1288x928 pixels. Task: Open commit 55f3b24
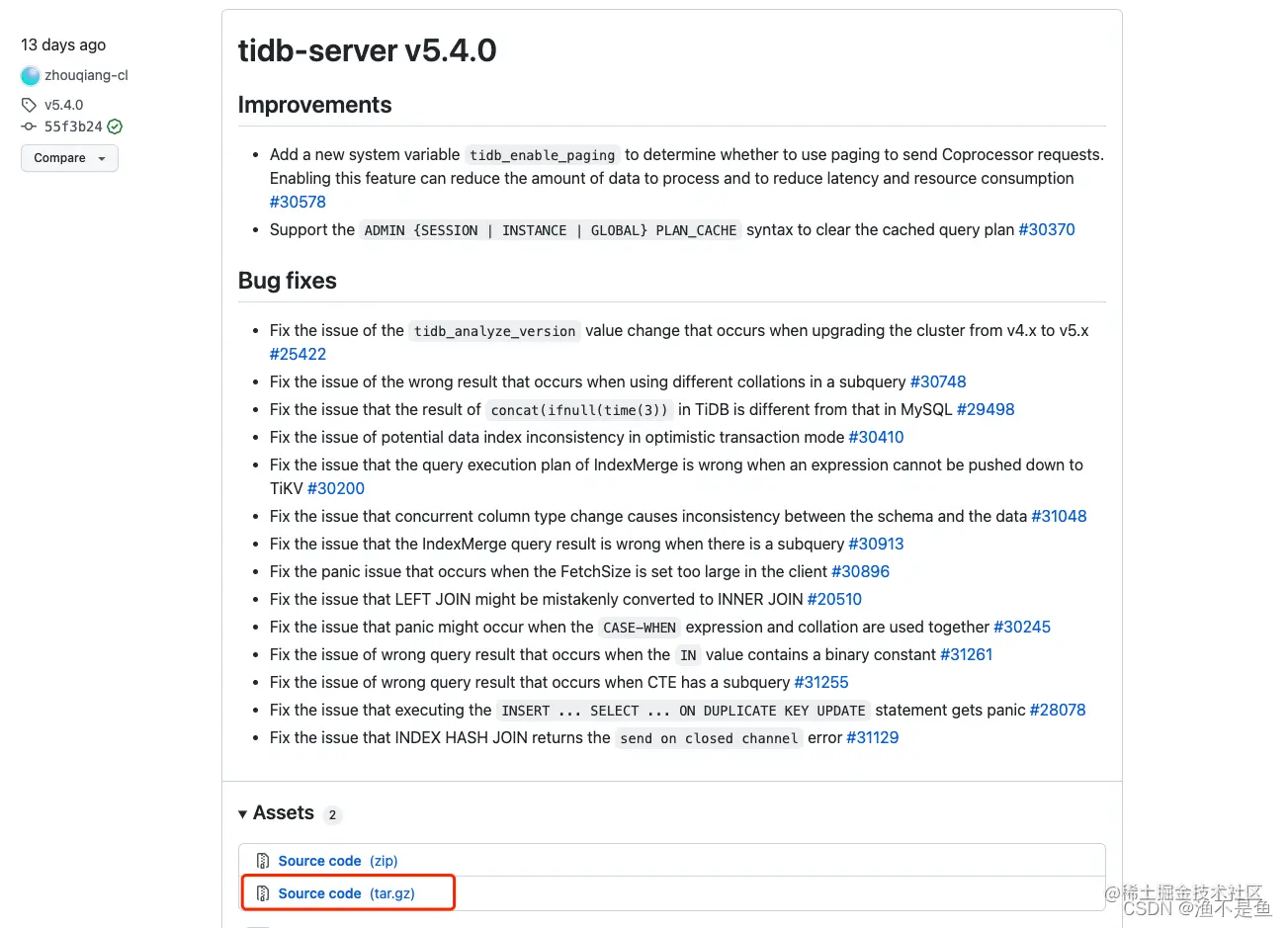point(73,127)
